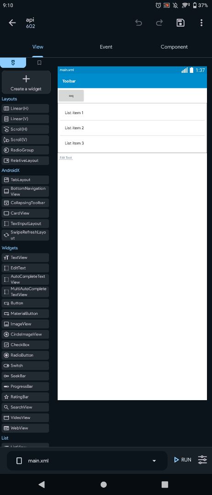
Task: Select the CheckBox widget
Action: pyautogui.click(x=25, y=345)
